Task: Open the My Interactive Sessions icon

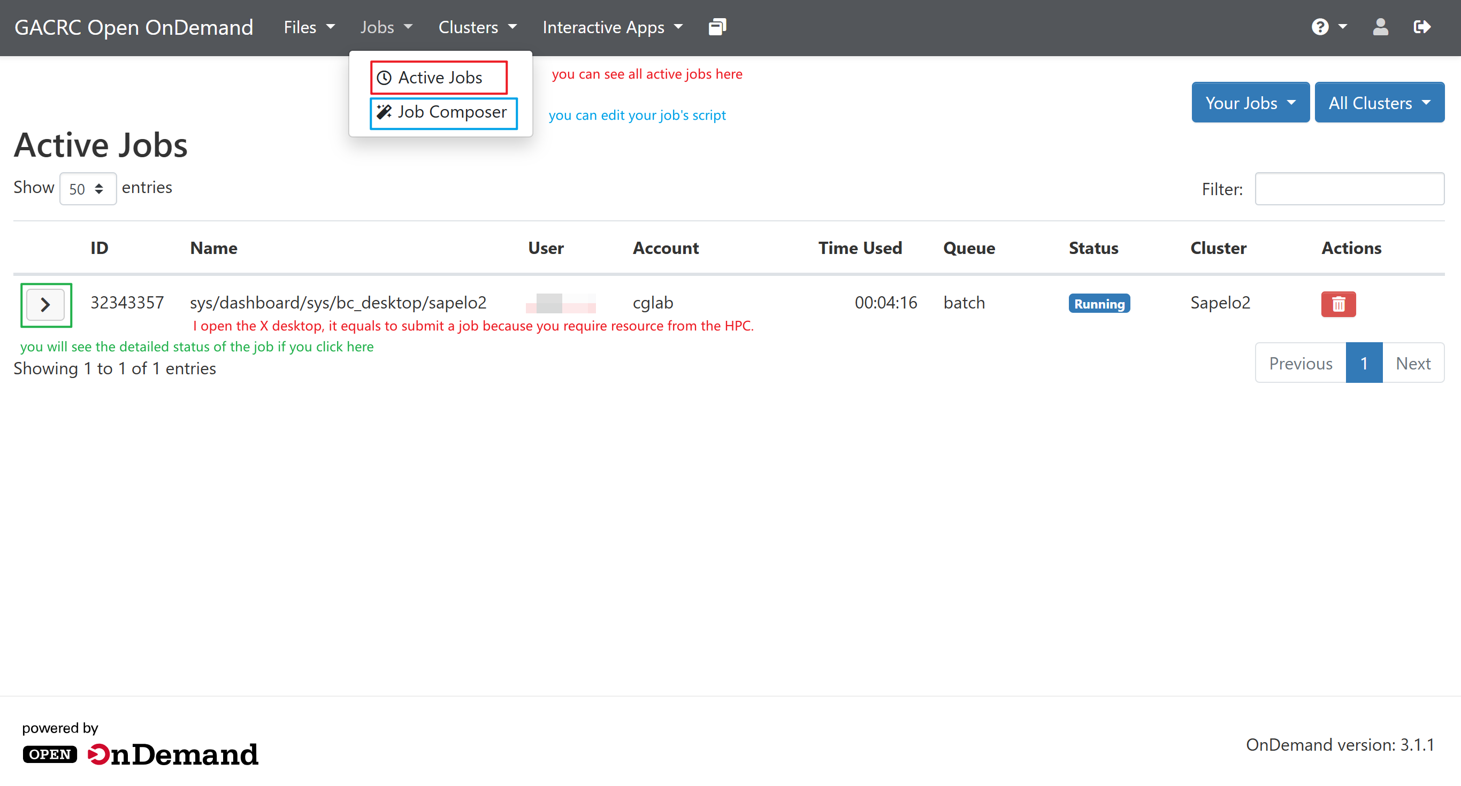Action: [717, 27]
